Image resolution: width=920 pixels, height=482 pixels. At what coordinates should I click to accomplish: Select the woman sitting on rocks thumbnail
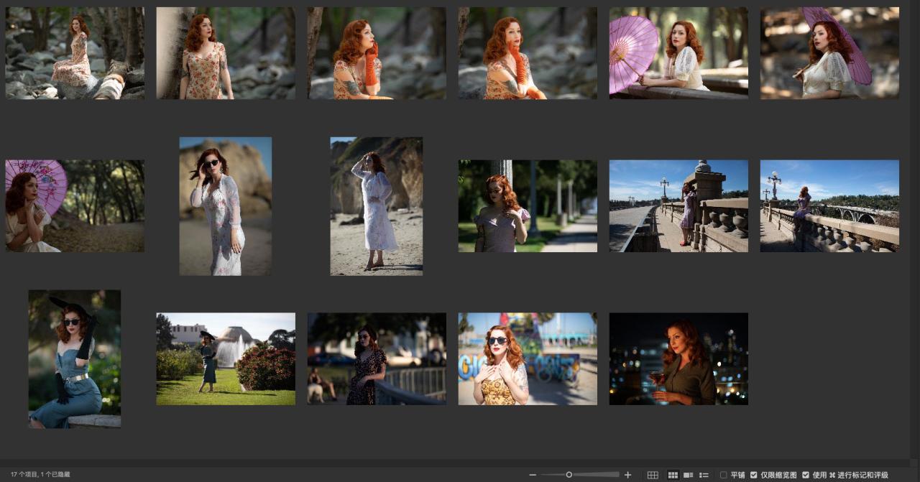coord(75,53)
